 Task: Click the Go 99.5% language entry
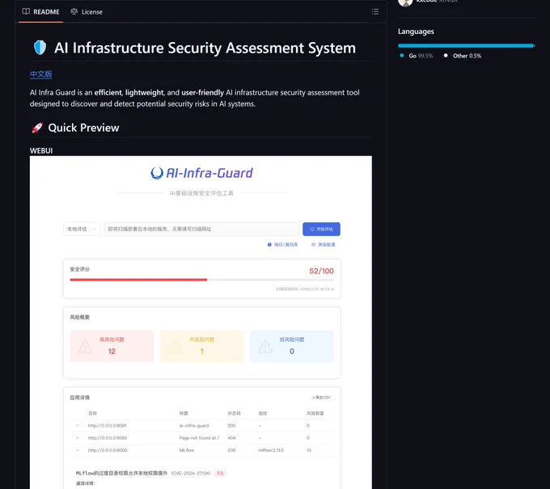(417, 56)
